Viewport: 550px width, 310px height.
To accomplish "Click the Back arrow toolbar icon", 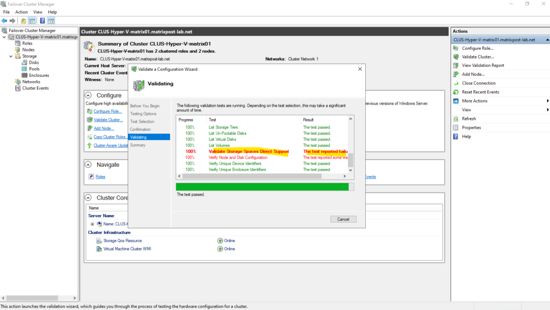I will coord(4,21).
